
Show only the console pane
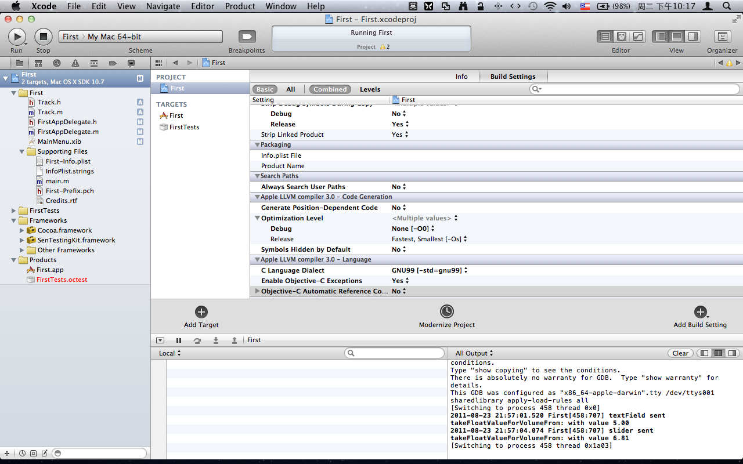point(733,353)
